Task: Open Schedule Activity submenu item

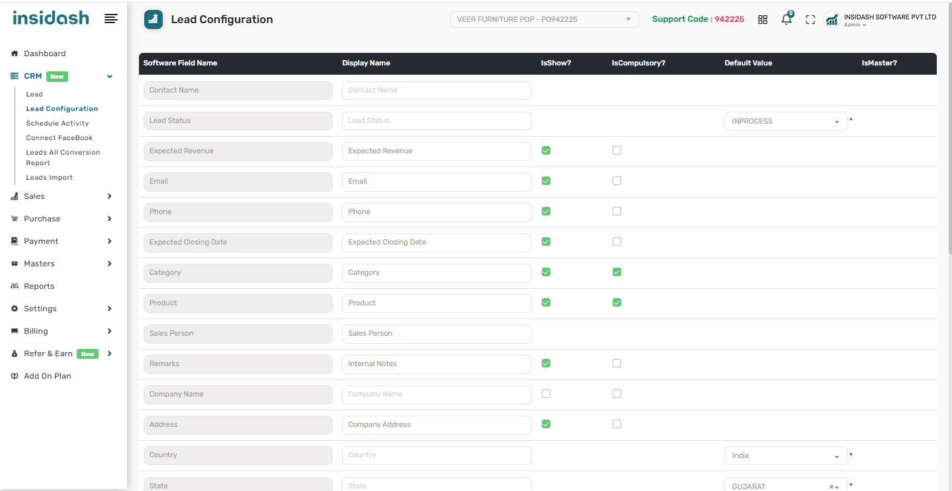Action: [58, 124]
